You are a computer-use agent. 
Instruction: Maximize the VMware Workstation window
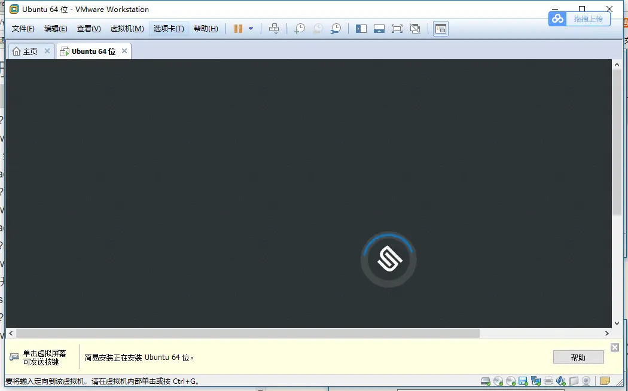[582, 9]
